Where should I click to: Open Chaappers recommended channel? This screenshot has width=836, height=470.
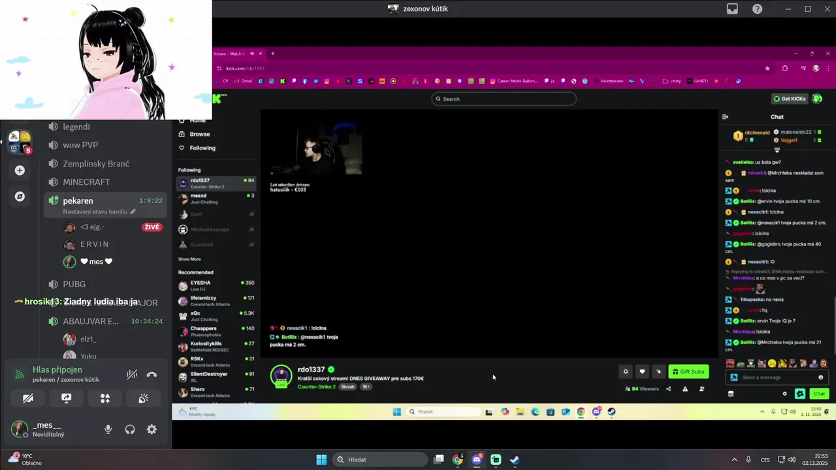tap(216, 331)
